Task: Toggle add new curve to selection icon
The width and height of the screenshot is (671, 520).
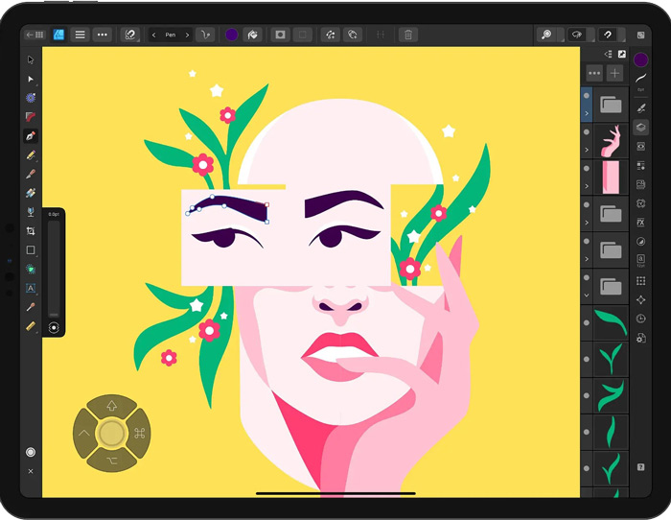Action: [353, 35]
